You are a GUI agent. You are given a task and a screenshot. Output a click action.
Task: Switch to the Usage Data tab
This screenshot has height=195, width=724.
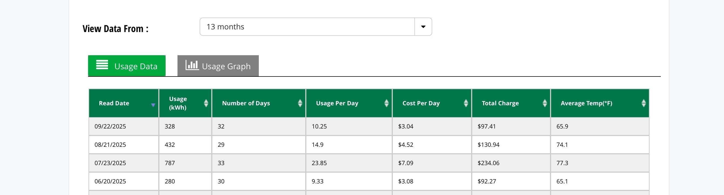coord(127,66)
